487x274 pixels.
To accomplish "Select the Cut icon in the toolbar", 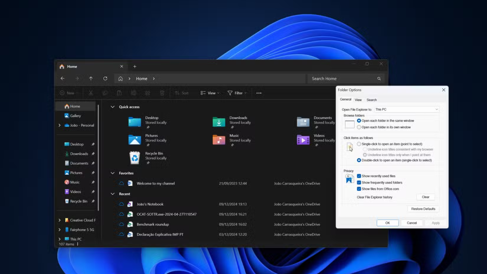I will pos(91,93).
